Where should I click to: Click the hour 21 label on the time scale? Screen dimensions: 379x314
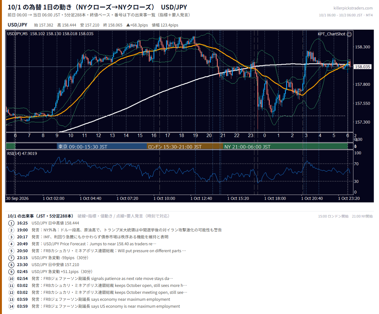[x=223, y=135]
